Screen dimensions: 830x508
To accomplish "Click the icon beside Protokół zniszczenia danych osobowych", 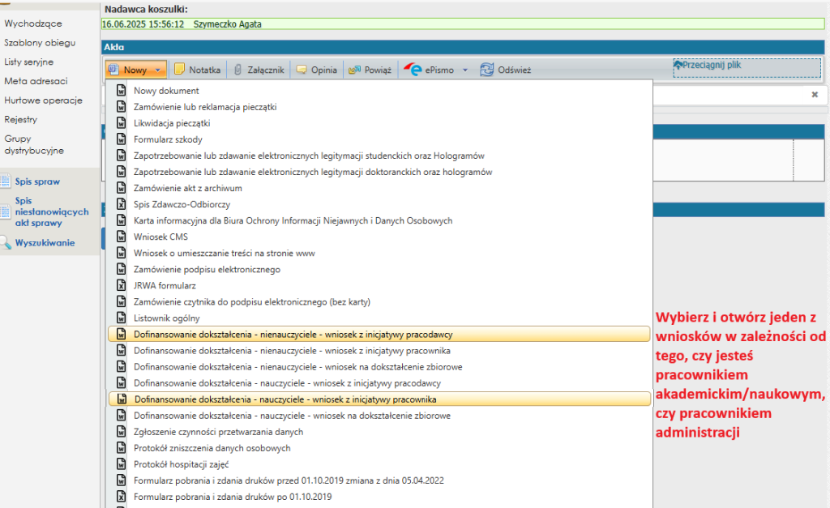I will (x=122, y=448).
